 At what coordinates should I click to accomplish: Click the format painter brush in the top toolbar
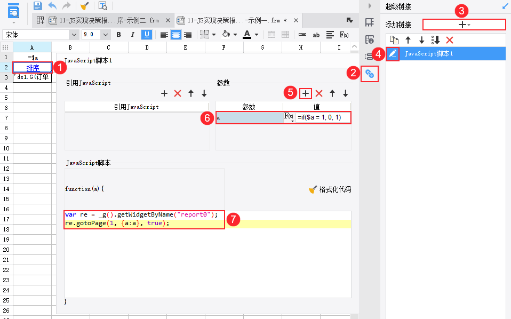coord(84,6)
